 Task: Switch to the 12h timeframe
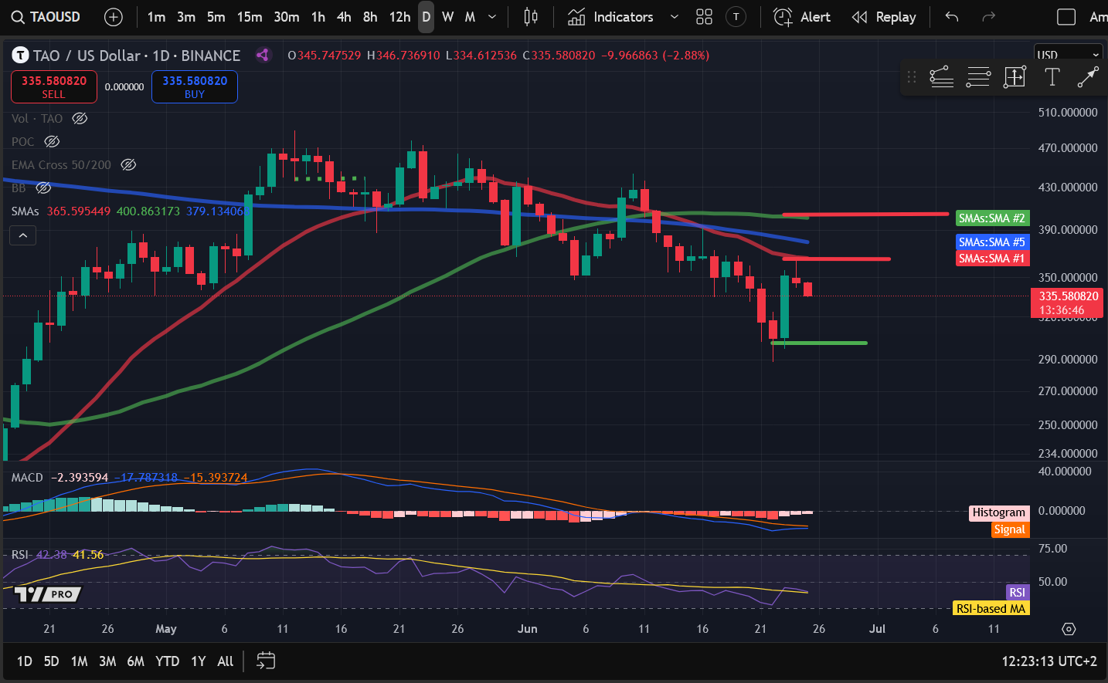coord(399,17)
